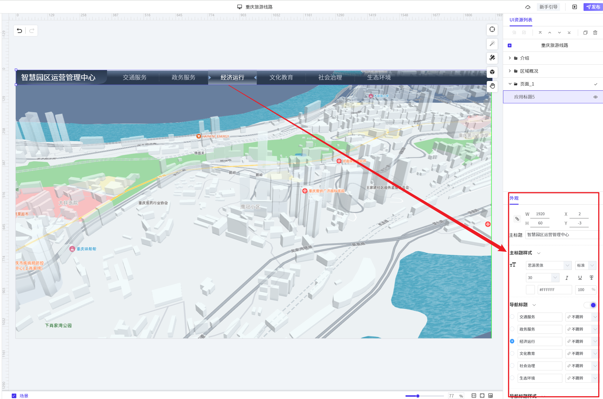Viewport: 603px width, 399px height.
Task: Redo the last undone action
Action: (32, 31)
